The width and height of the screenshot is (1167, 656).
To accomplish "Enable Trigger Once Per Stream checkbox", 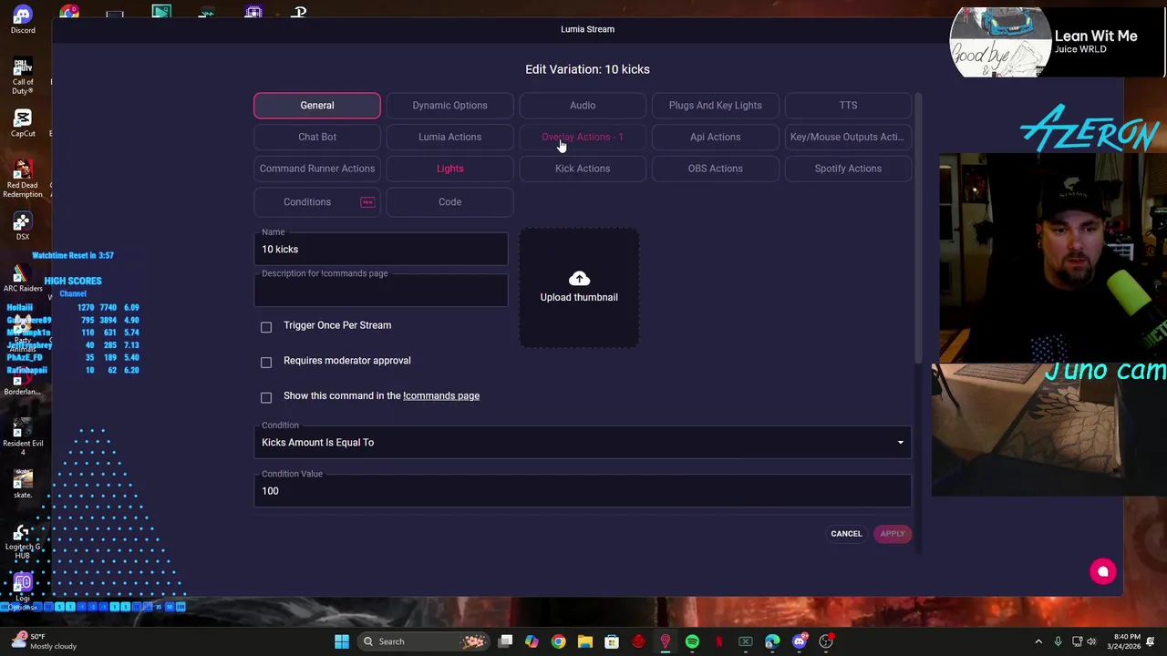I will coord(266,327).
